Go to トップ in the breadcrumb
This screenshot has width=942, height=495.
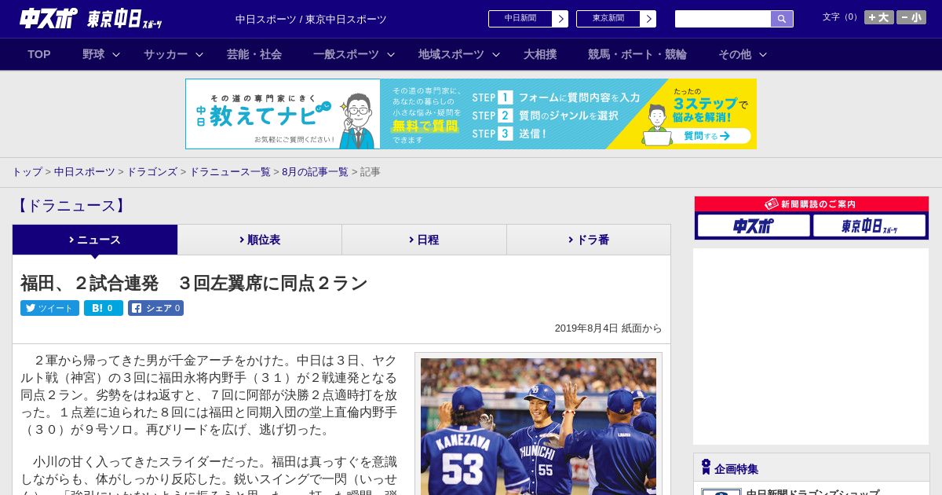coord(27,171)
